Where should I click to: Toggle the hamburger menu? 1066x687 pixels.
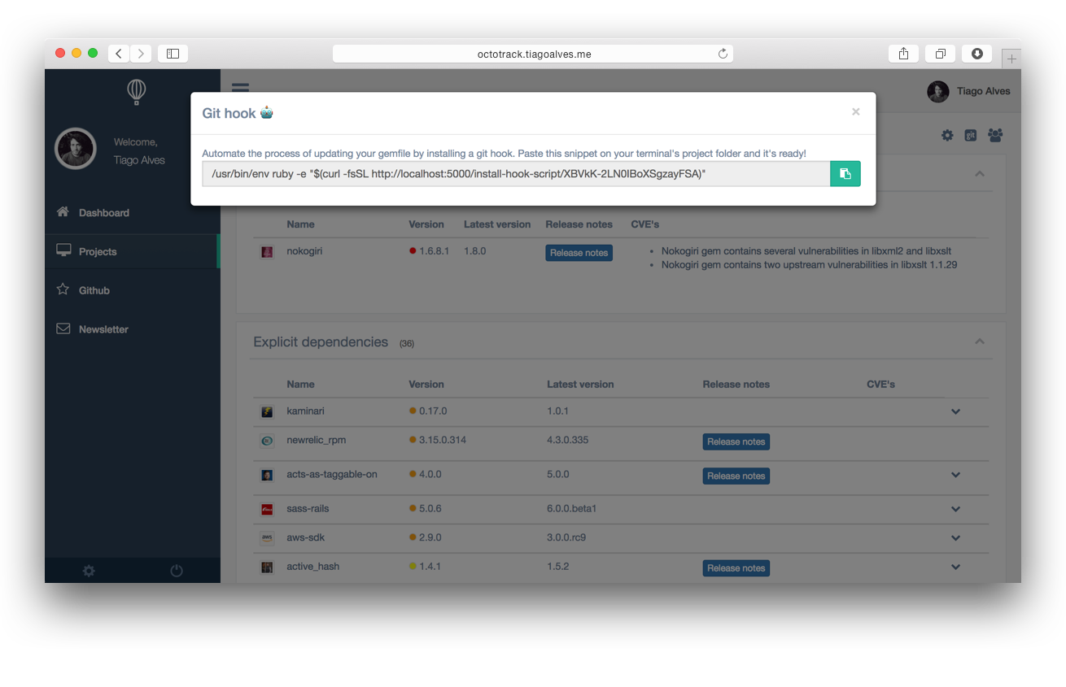(x=240, y=89)
